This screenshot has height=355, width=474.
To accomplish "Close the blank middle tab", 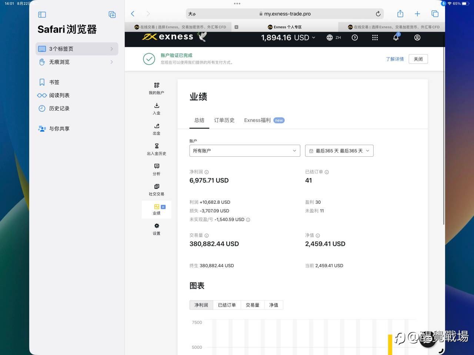I will point(236,27).
